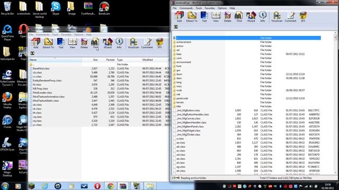Open Skype desktop shortcut
339x190 pixels.
click(56, 8)
